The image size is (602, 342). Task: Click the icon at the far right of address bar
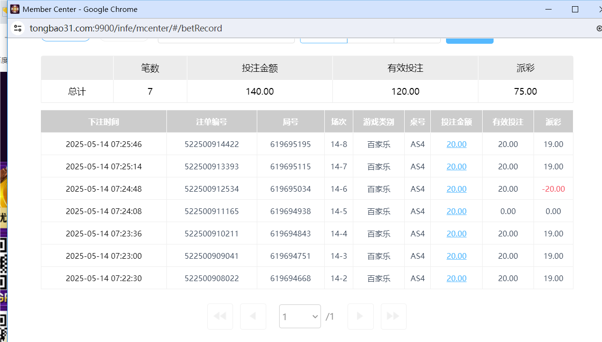click(599, 28)
